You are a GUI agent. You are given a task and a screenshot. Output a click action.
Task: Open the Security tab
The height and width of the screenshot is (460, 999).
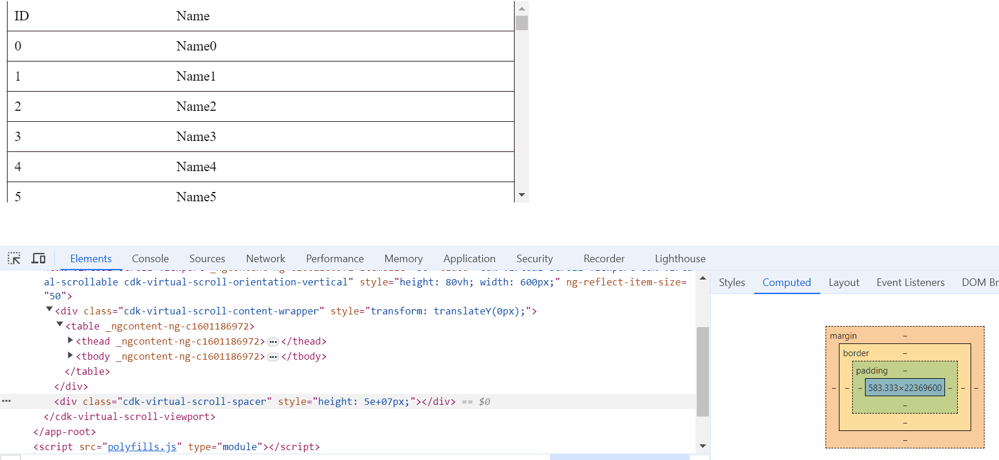tap(535, 259)
